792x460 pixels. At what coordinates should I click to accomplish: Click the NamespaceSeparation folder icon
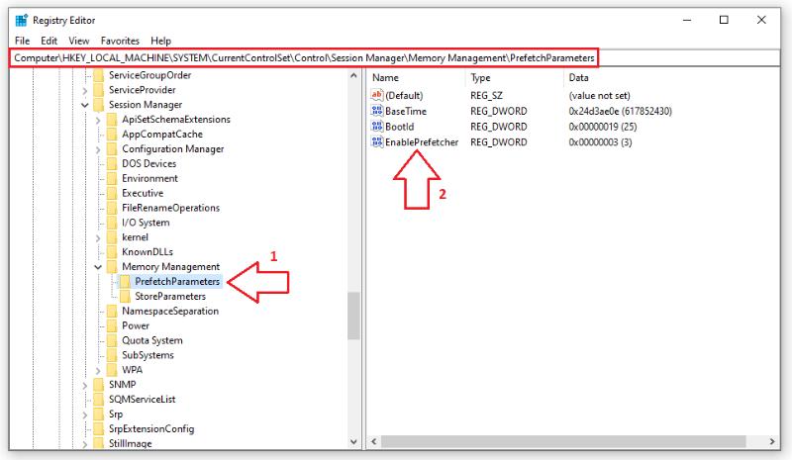(x=112, y=311)
